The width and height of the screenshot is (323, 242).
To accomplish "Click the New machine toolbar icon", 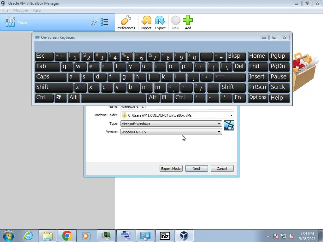I will tap(175, 23).
